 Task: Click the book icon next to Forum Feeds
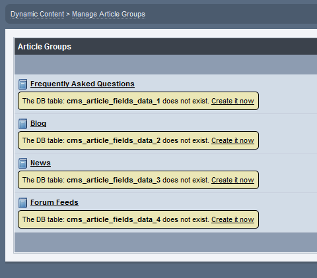click(22, 203)
